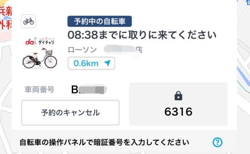Select the electric bicycle thumbnail image
Viewport: 250px width, 154px height.
(x=40, y=59)
